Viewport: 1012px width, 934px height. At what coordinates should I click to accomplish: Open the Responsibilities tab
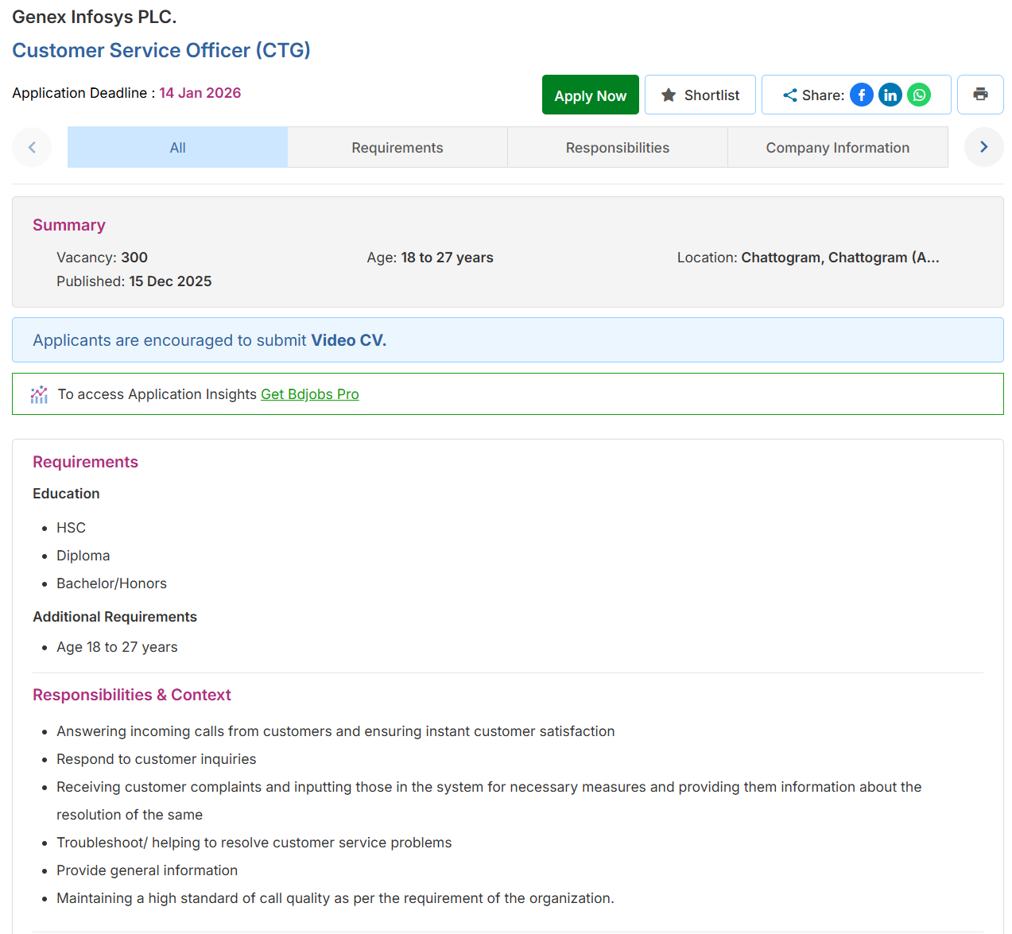(x=618, y=147)
